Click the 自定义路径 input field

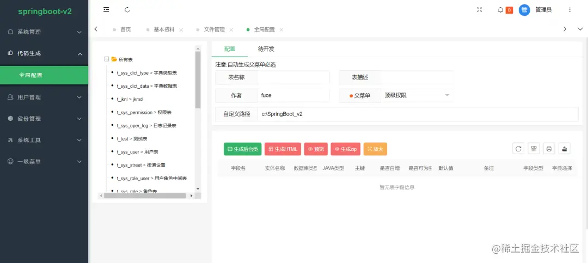tap(418, 114)
